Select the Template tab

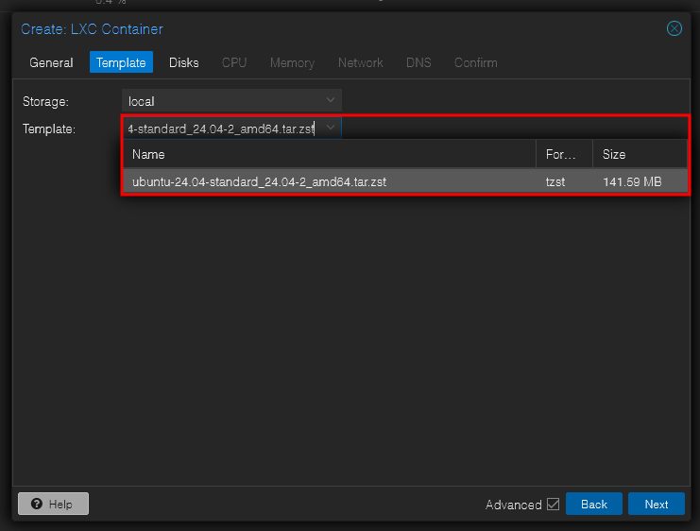point(121,62)
